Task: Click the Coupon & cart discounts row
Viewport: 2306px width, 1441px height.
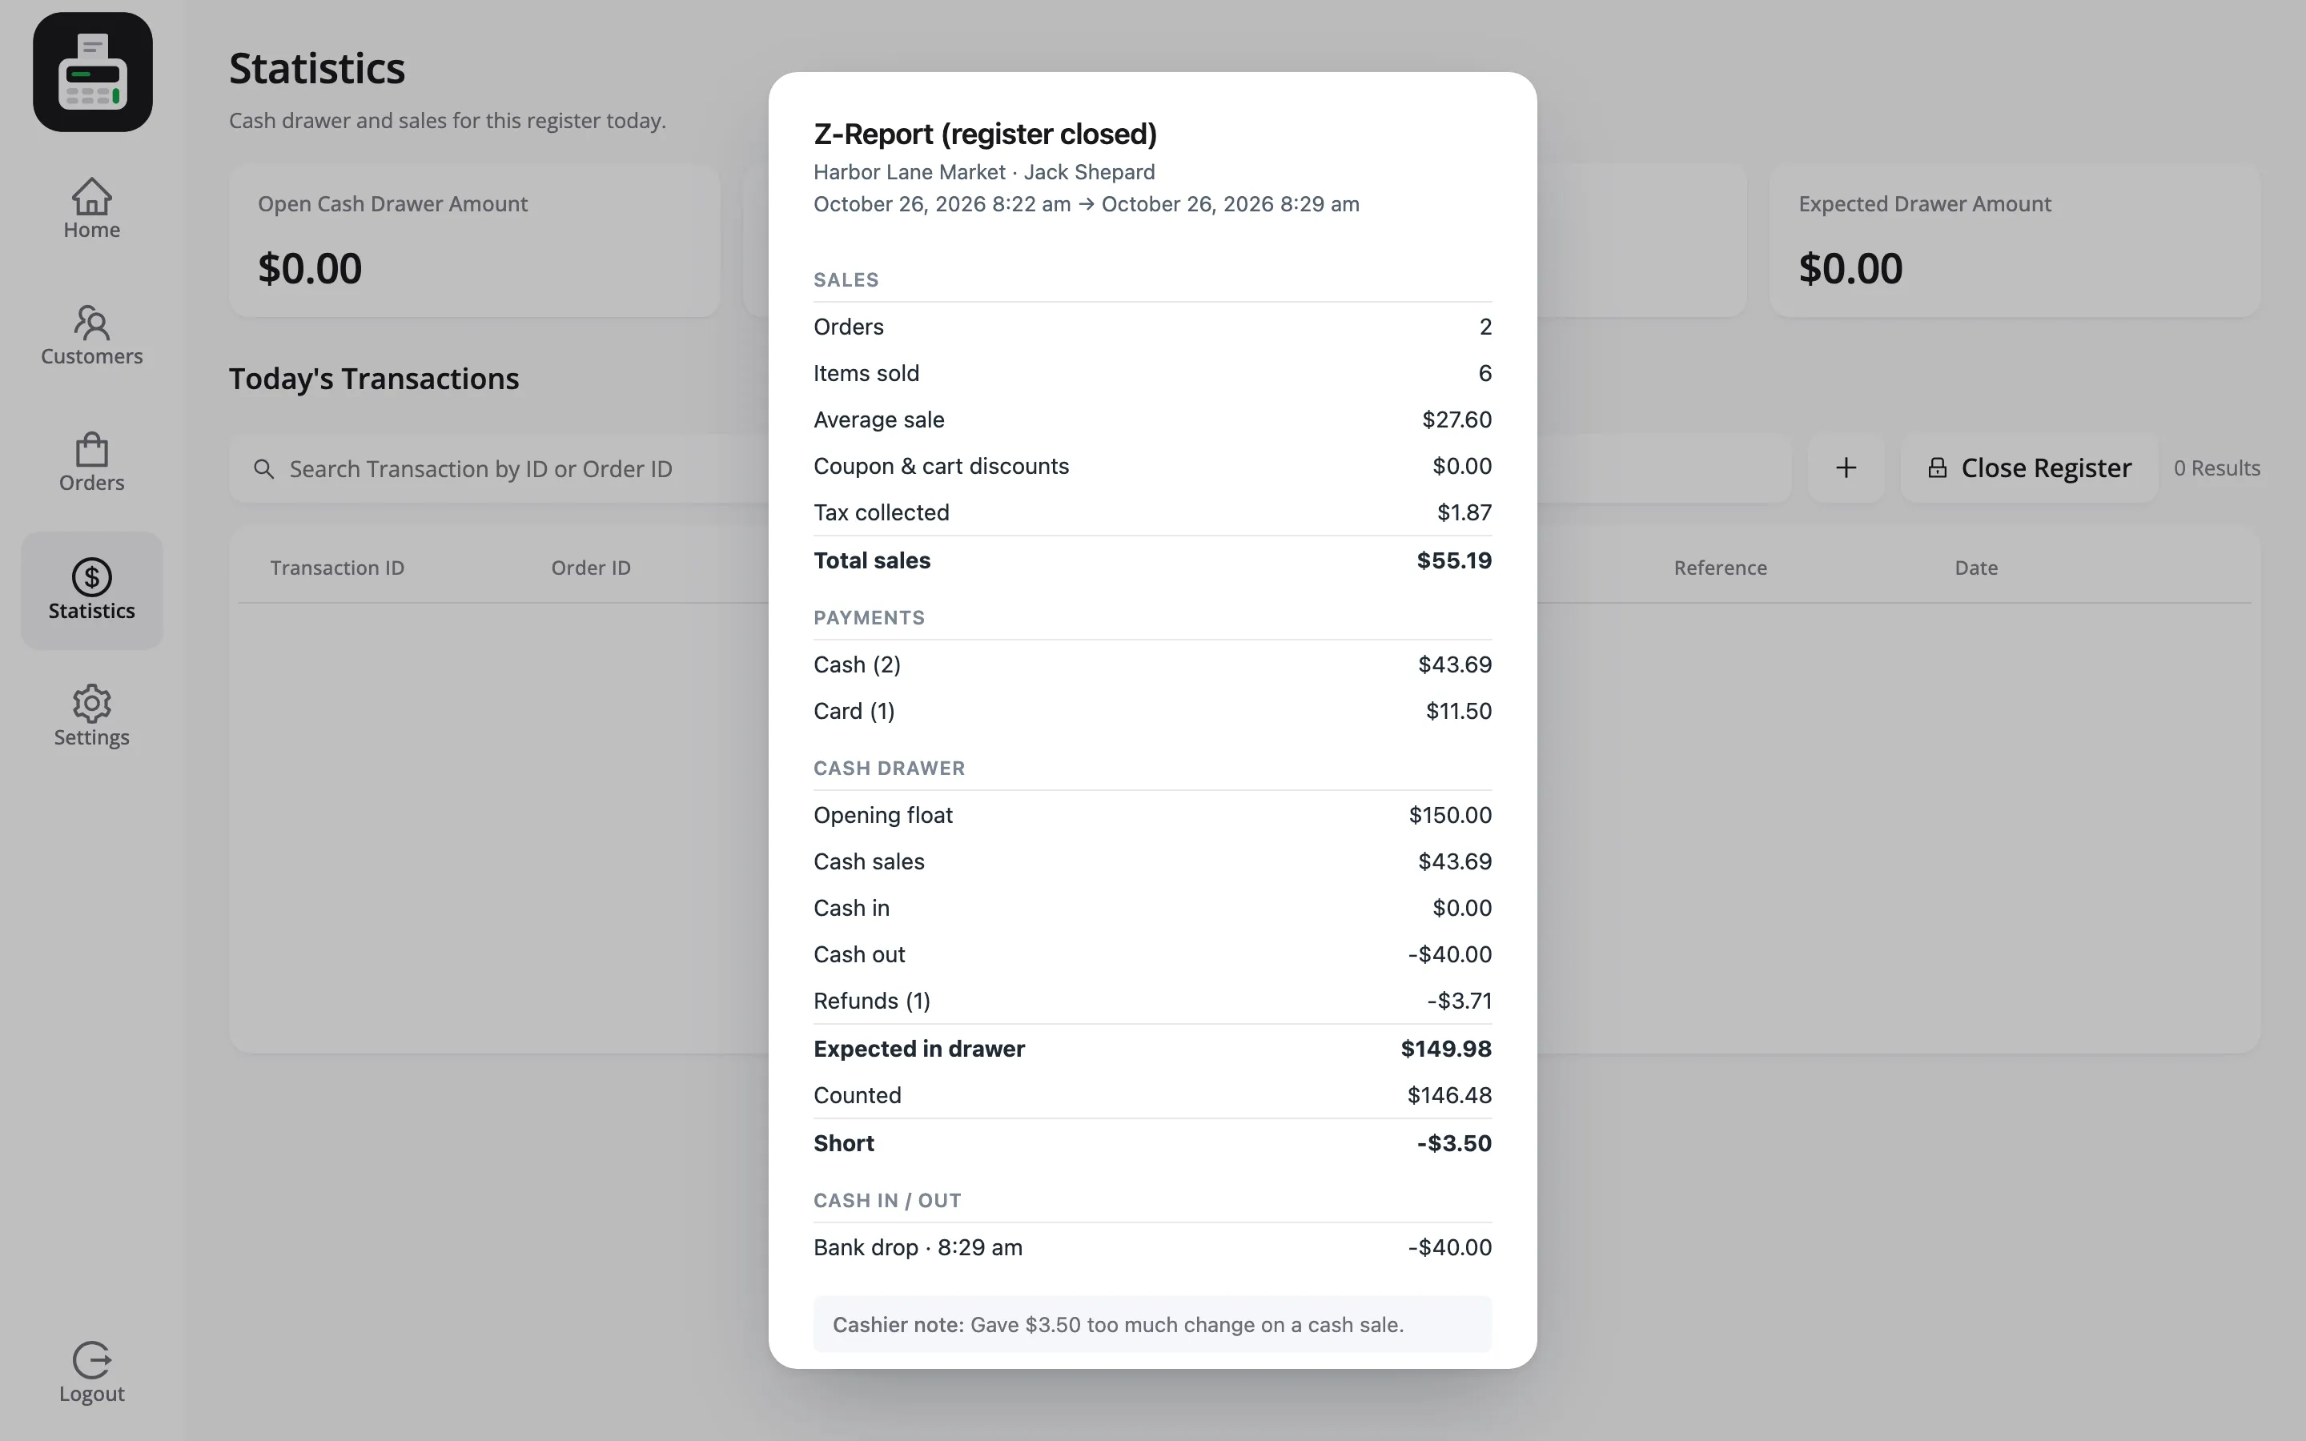Action: (x=1152, y=466)
